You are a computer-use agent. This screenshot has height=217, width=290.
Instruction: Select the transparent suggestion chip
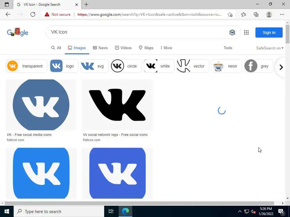pos(26,66)
